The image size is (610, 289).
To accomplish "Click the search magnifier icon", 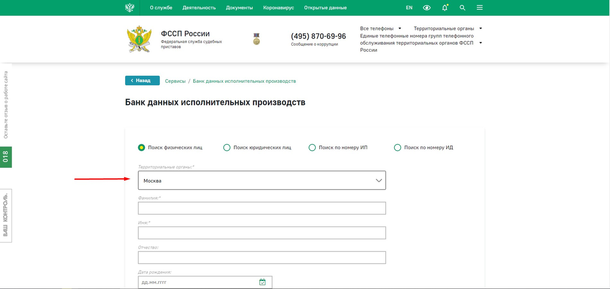I will [x=462, y=8].
